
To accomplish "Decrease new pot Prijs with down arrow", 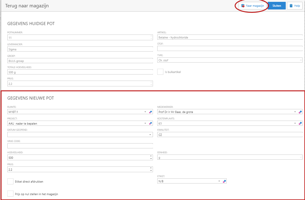I will (150, 170).
